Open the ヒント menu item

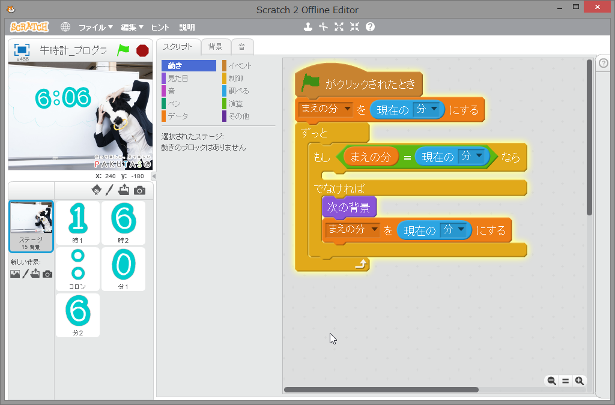pos(160,27)
